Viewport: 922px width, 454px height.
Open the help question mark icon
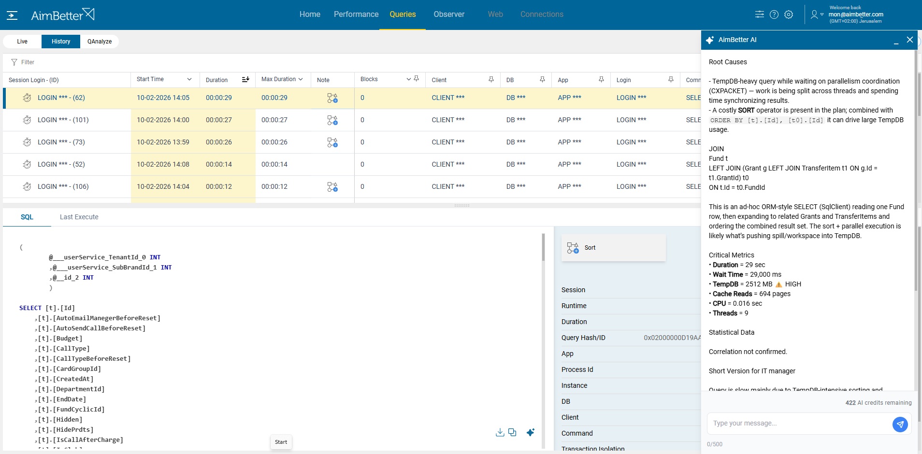coord(774,14)
